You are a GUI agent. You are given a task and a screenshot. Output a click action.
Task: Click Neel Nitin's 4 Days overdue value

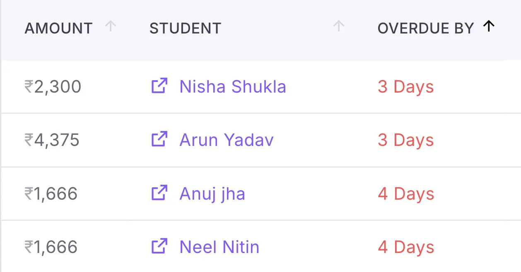tap(406, 247)
